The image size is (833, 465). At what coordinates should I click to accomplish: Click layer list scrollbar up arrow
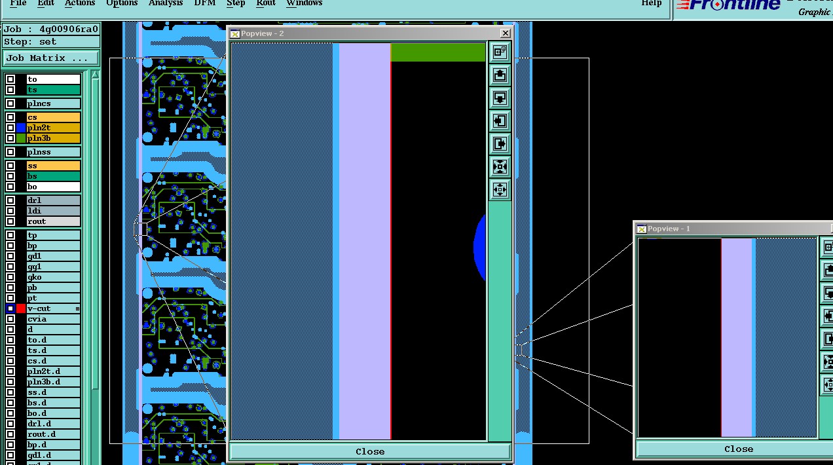tap(95, 76)
